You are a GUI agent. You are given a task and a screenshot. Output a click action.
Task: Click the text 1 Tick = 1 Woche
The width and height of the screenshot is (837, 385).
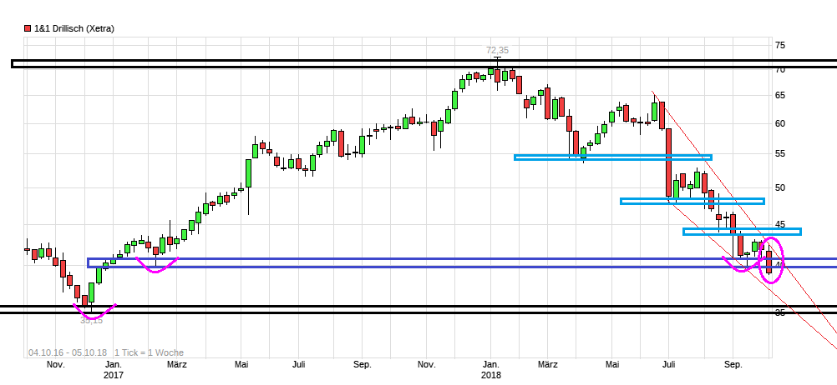pos(149,352)
